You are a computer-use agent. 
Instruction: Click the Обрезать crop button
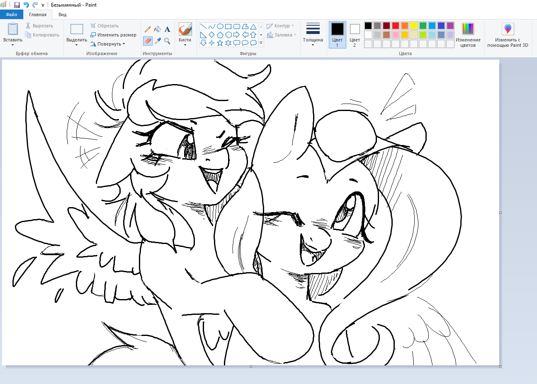click(105, 26)
